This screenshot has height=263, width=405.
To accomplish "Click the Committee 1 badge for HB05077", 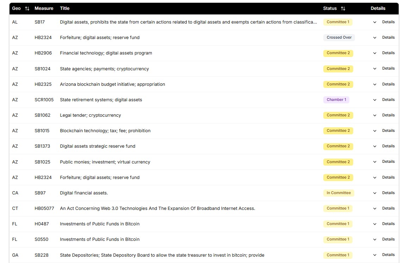I will pos(338,208).
